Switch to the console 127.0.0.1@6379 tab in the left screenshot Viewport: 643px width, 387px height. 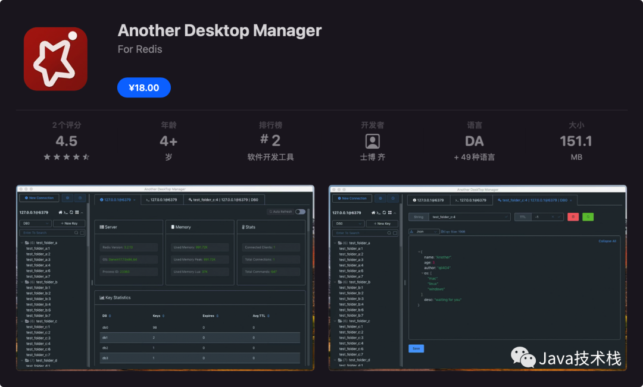coord(161,200)
